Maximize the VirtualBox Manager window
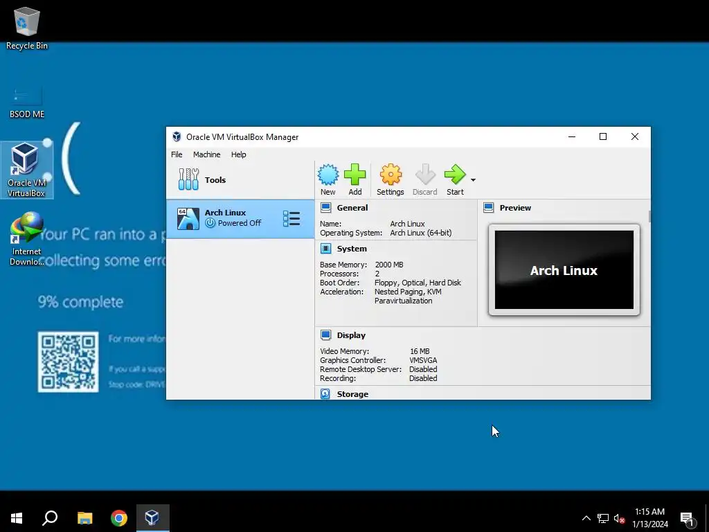This screenshot has width=709, height=532. (x=603, y=136)
